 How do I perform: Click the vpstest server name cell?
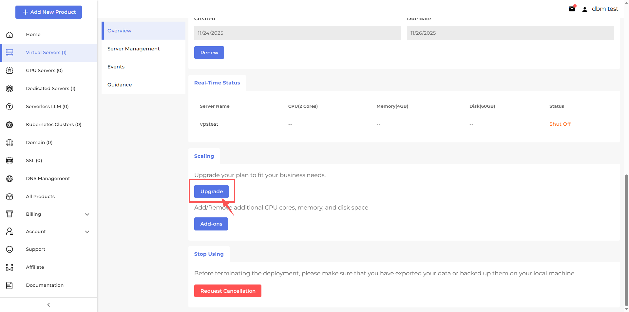click(x=209, y=124)
